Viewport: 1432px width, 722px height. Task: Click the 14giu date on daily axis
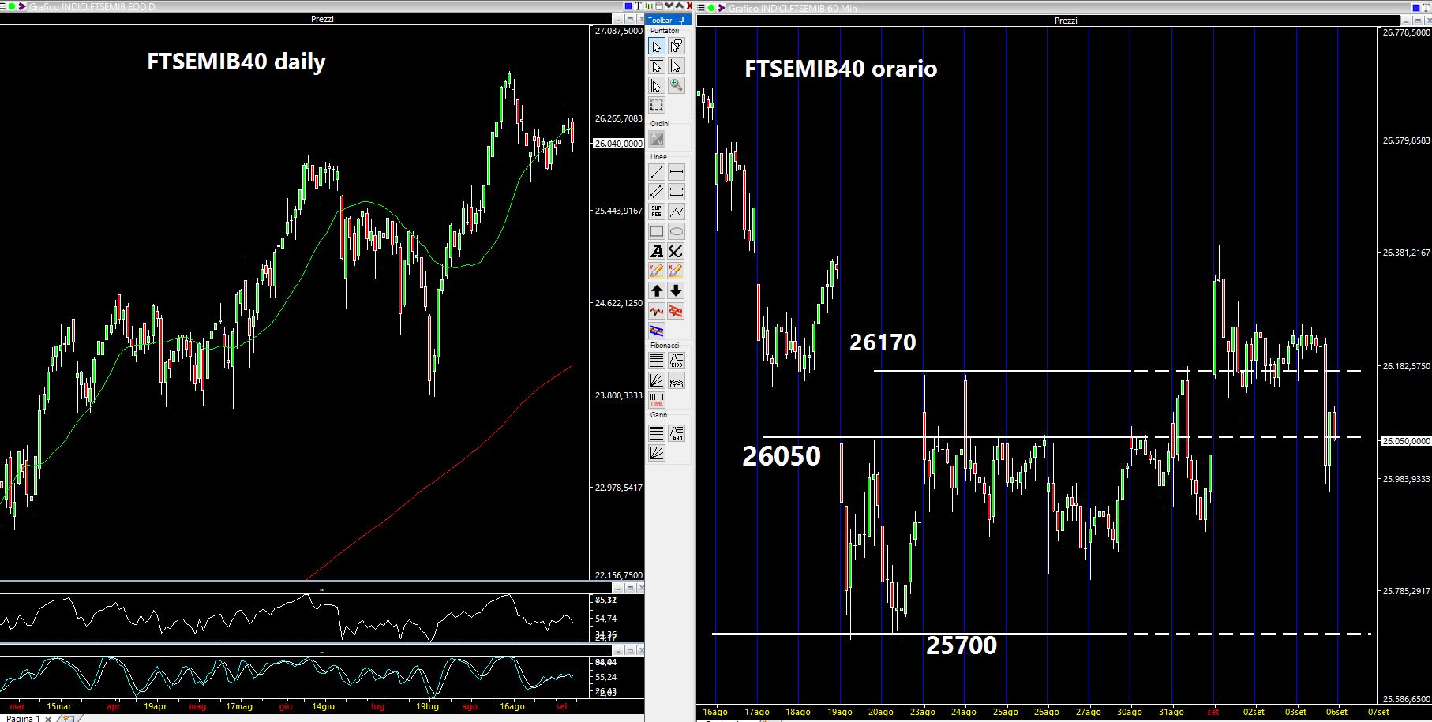[x=323, y=706]
